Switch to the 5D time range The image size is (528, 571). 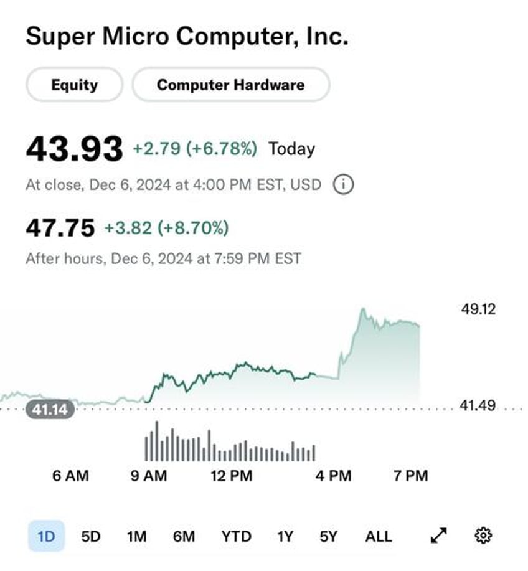91,536
